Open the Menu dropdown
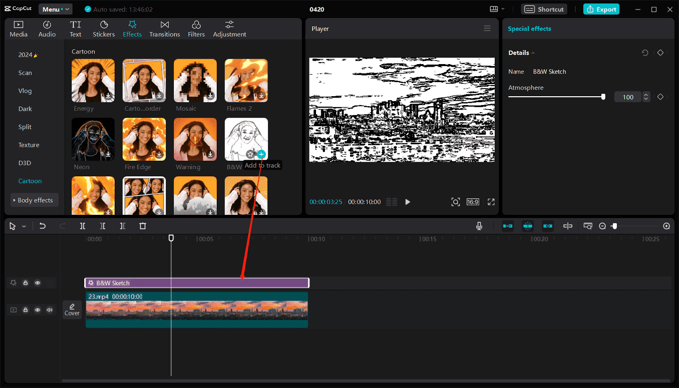The image size is (679, 388). [x=56, y=10]
